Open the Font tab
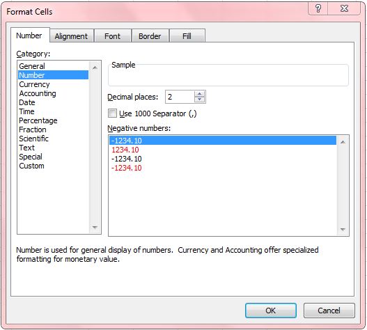Viewport: 367px width, 330px height. point(112,36)
